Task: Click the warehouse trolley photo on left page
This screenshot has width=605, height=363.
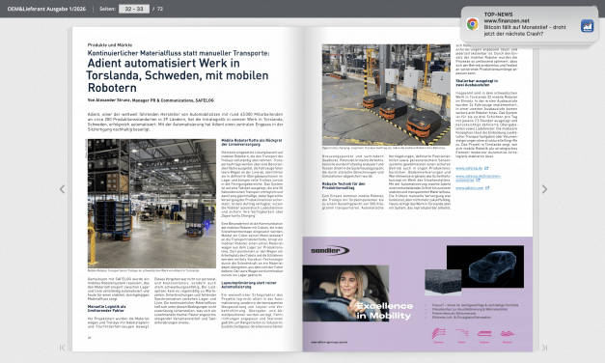Action: 151,204
